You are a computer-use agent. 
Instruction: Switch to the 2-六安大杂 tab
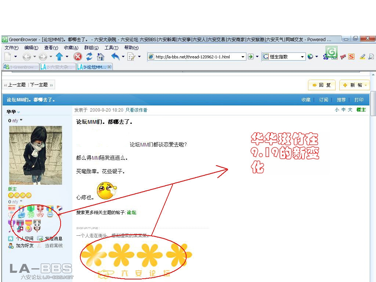58,67
